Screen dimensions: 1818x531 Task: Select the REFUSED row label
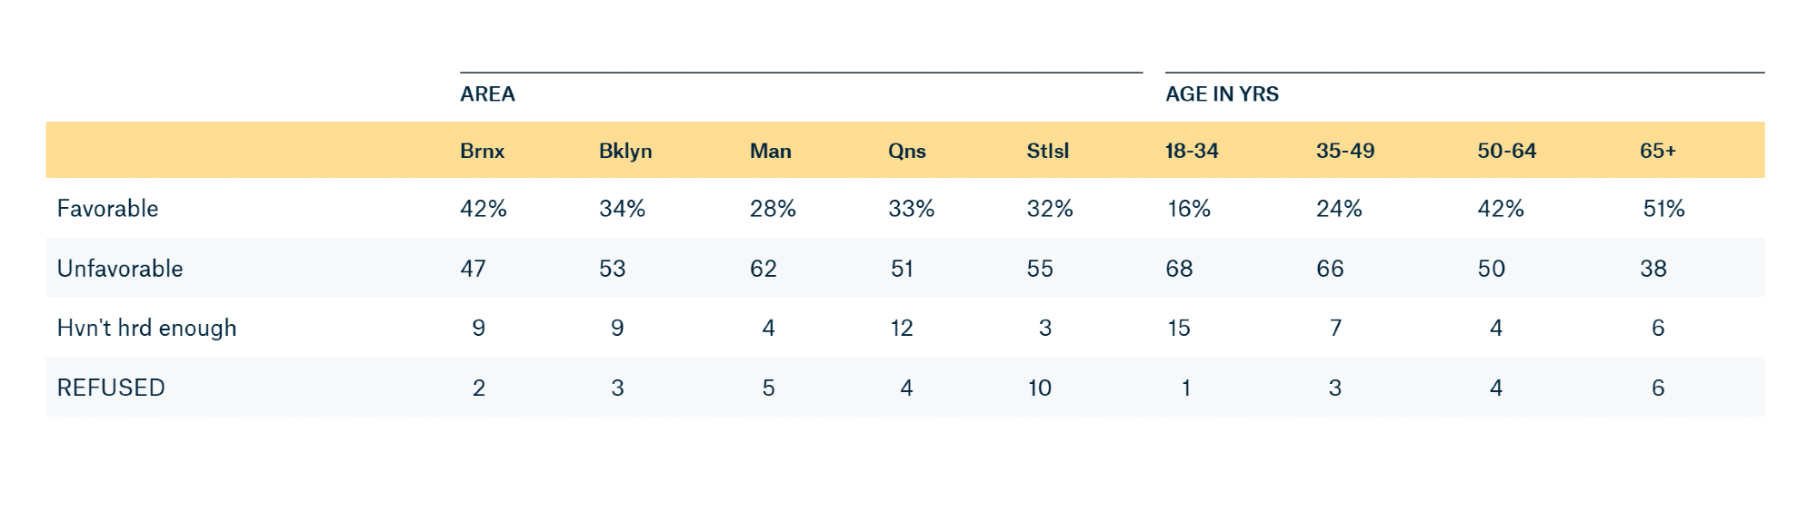point(111,388)
